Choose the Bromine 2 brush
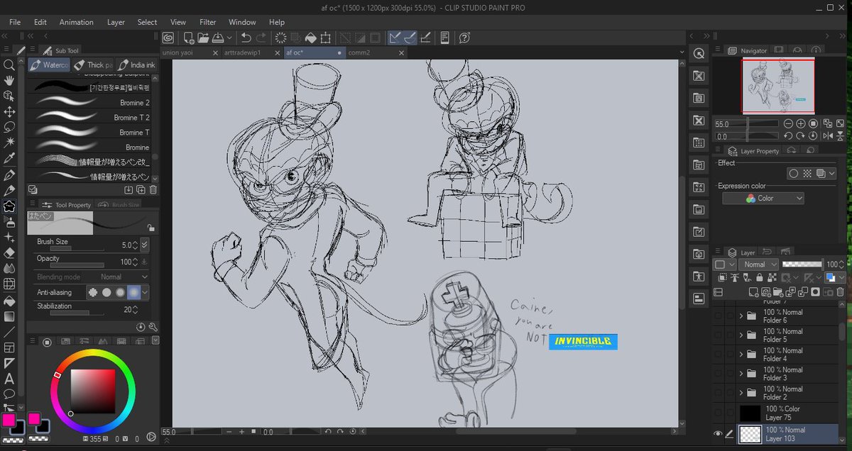852x451 pixels. 89,103
